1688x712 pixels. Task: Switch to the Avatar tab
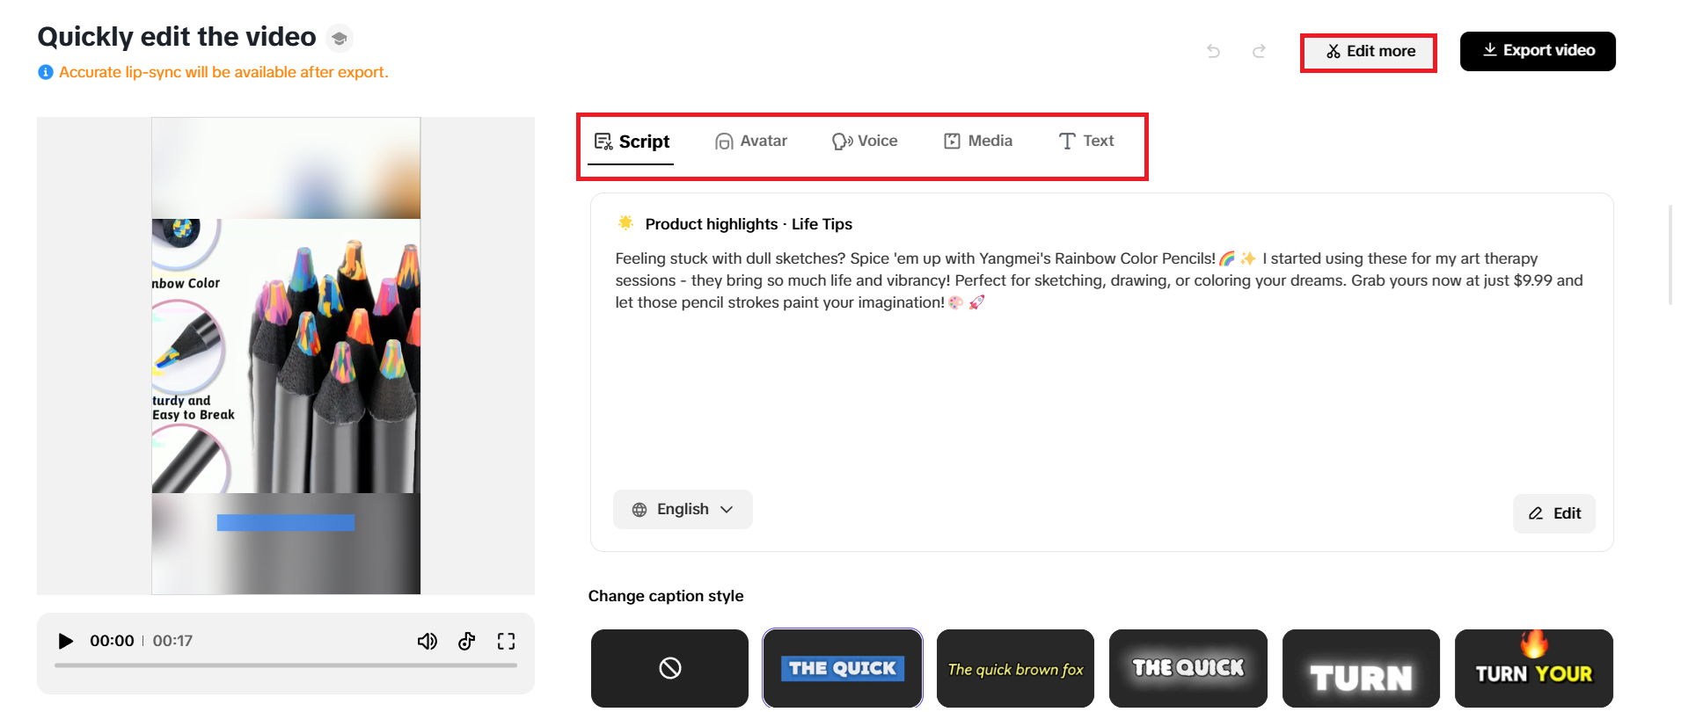(x=751, y=141)
